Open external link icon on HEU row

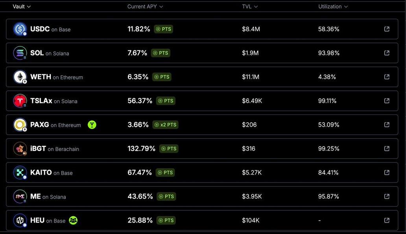click(x=387, y=220)
